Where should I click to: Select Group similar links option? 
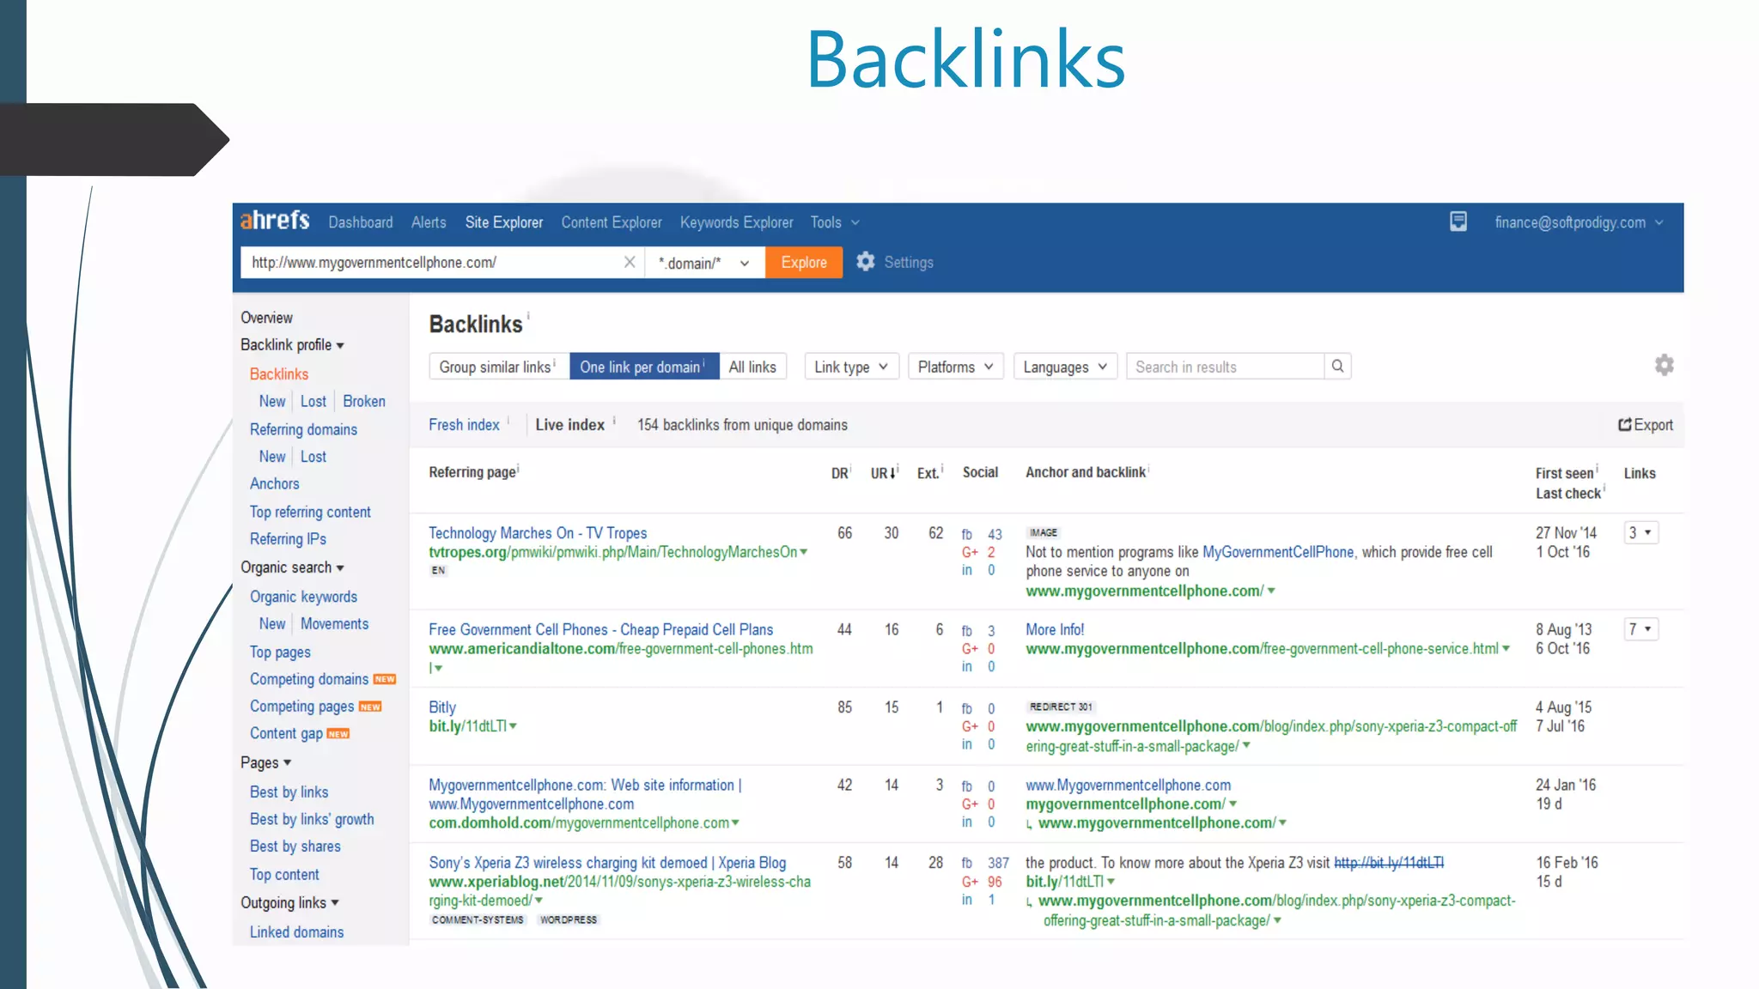498,367
